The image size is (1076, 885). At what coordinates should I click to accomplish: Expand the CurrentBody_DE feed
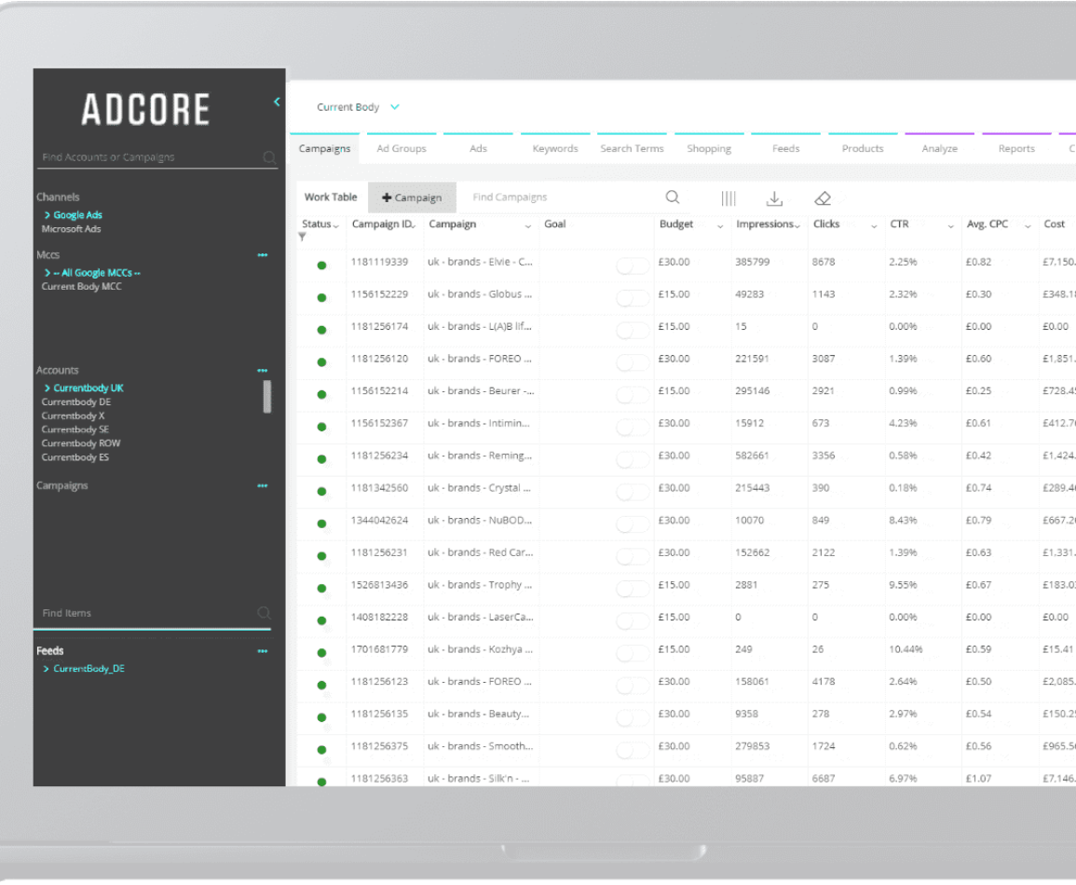(x=46, y=669)
